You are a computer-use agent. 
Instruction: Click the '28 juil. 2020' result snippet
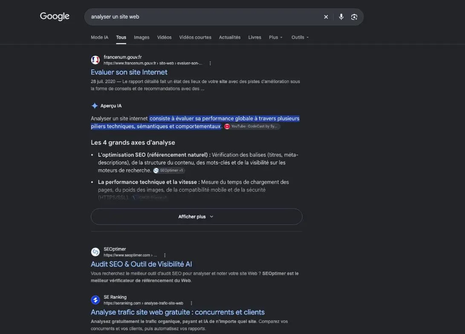195,85
